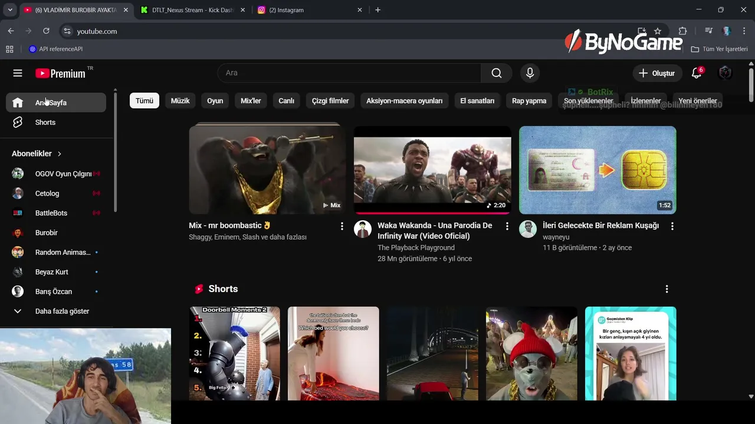This screenshot has height=424, width=755.
Task: Click the Oluştur create button
Action: coord(657,73)
